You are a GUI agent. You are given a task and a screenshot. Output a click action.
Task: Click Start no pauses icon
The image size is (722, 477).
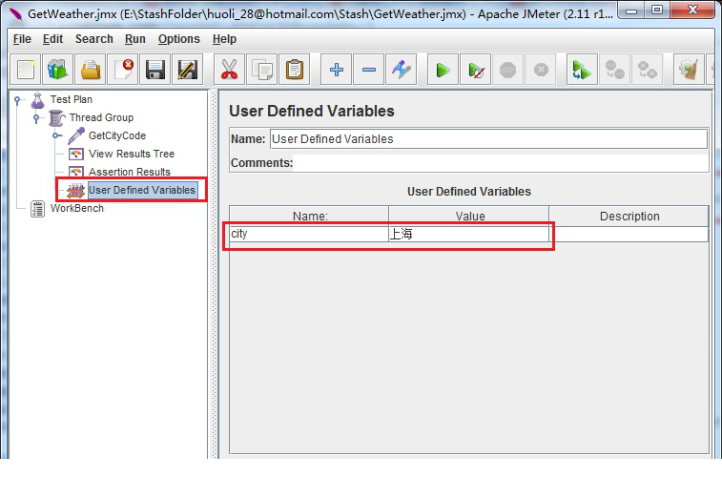pyautogui.click(x=475, y=70)
